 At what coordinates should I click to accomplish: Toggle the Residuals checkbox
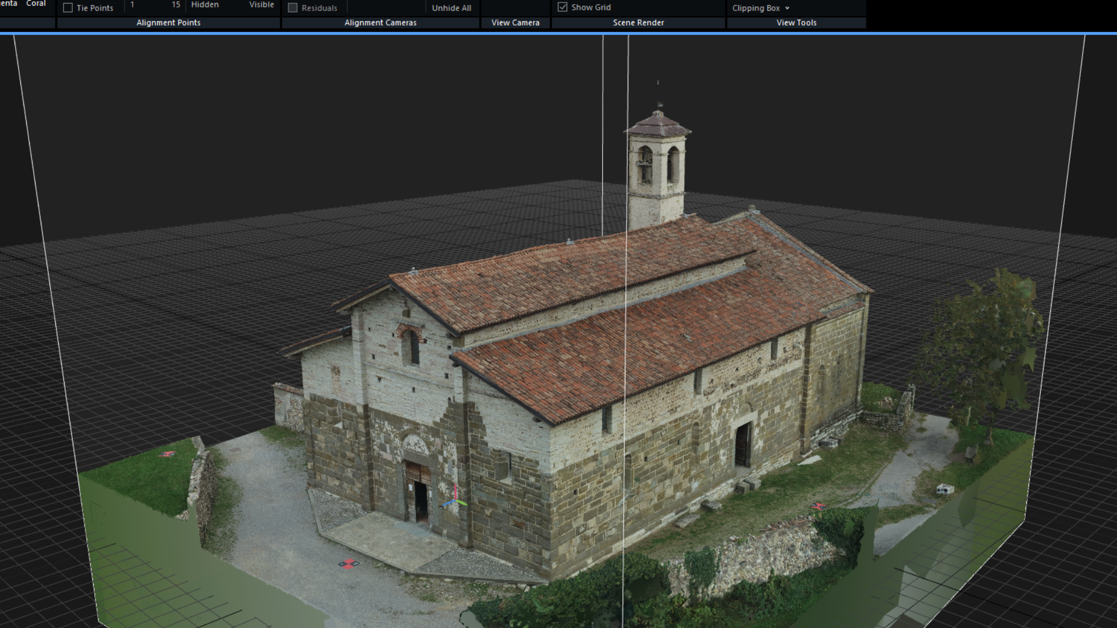coord(293,8)
